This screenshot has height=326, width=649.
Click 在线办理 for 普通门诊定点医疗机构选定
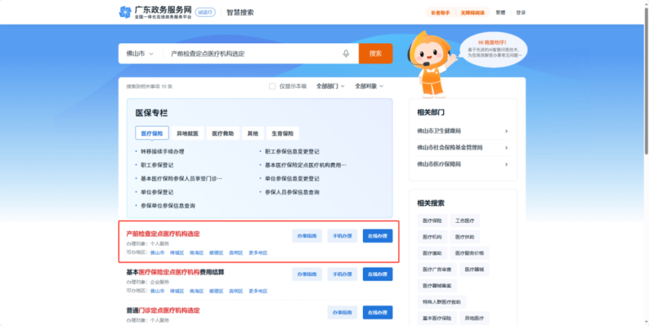coord(378,313)
